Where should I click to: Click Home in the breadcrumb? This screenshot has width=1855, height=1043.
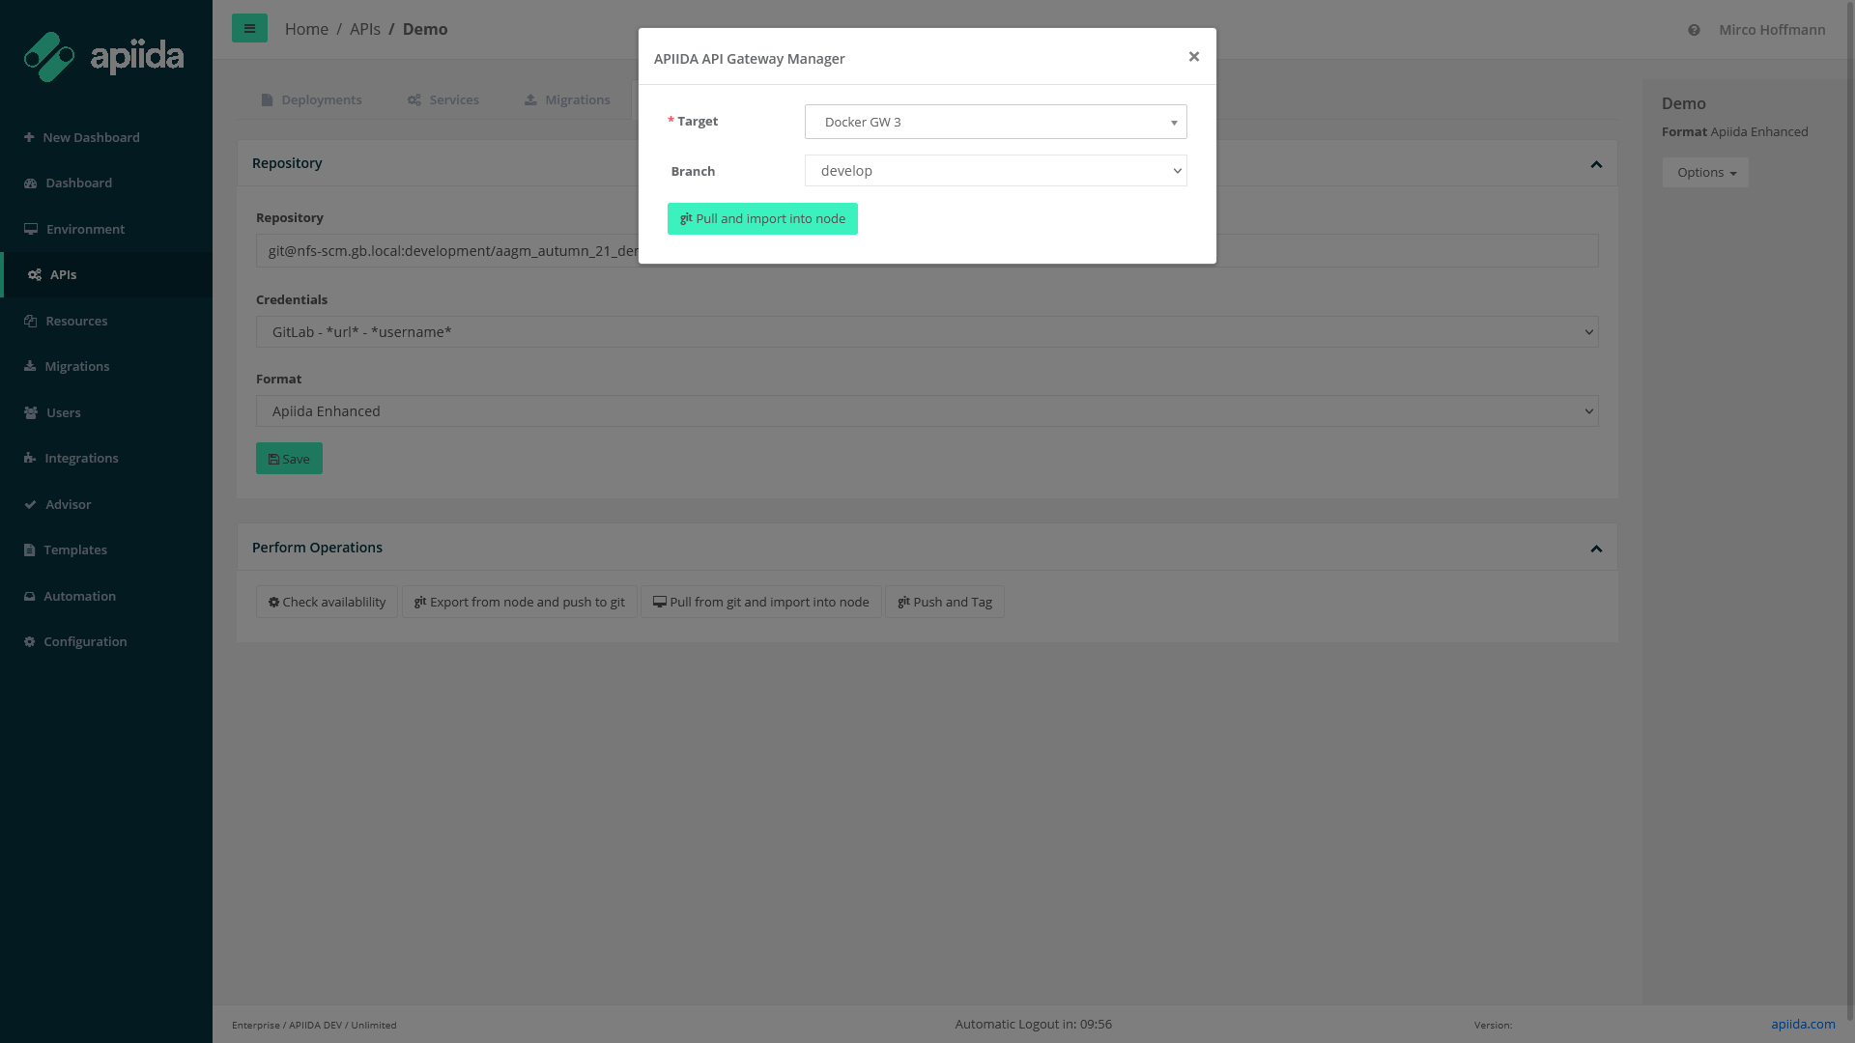pos(306,29)
